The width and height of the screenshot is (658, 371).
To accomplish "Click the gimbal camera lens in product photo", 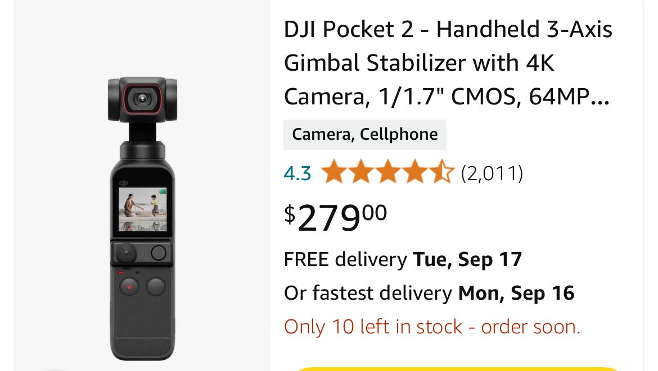I will coord(142,99).
